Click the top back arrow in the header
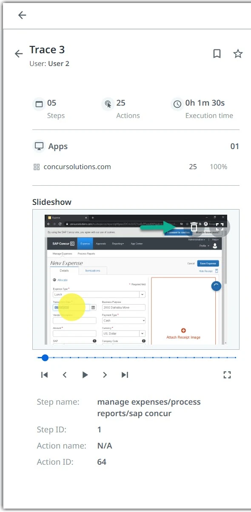Image resolution: width=251 pixels, height=512 pixels. [22, 15]
